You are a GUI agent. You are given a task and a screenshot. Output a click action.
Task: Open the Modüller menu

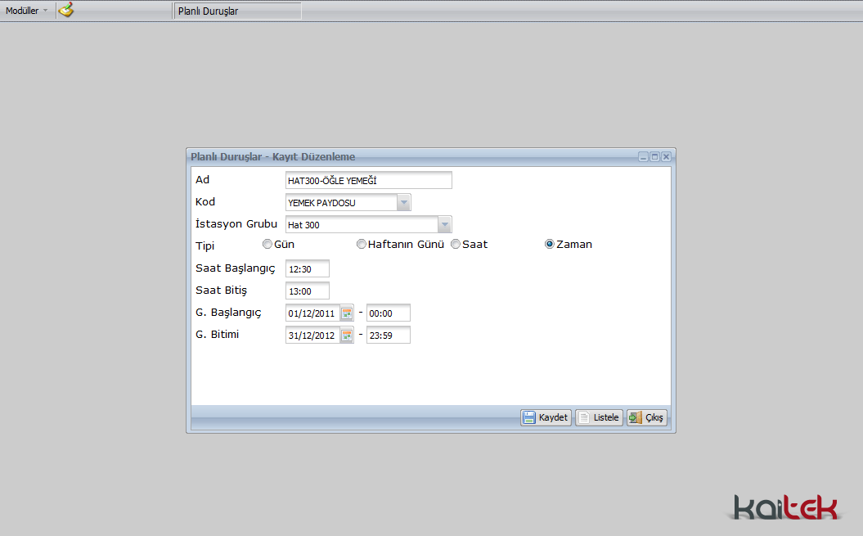coord(27,11)
